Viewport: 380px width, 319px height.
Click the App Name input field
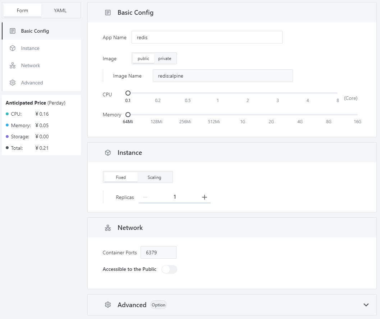[207, 37]
